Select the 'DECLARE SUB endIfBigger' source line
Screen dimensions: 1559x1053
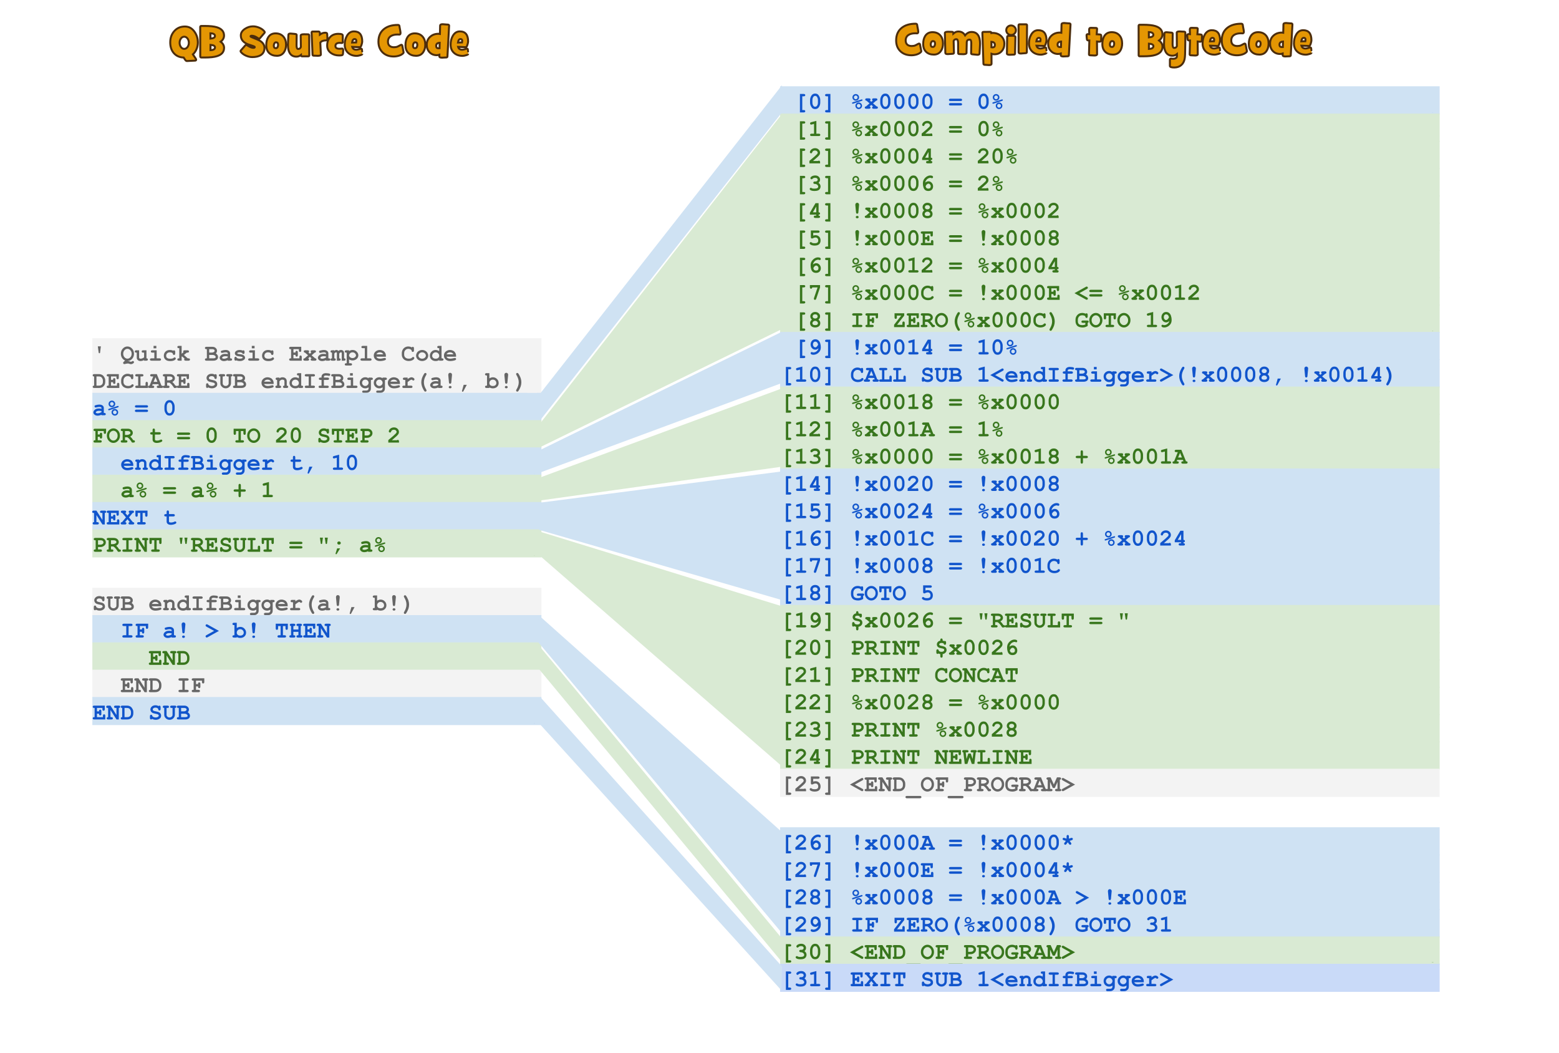[309, 381]
